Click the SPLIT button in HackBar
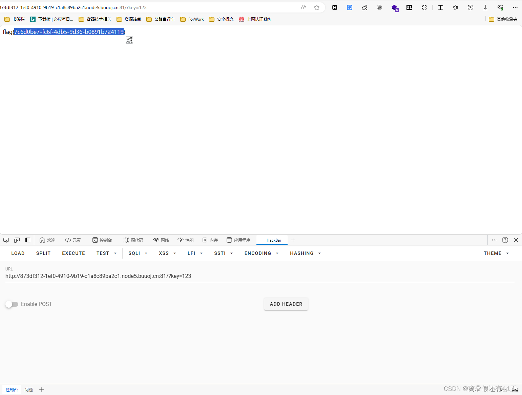The image size is (522, 395). point(43,253)
